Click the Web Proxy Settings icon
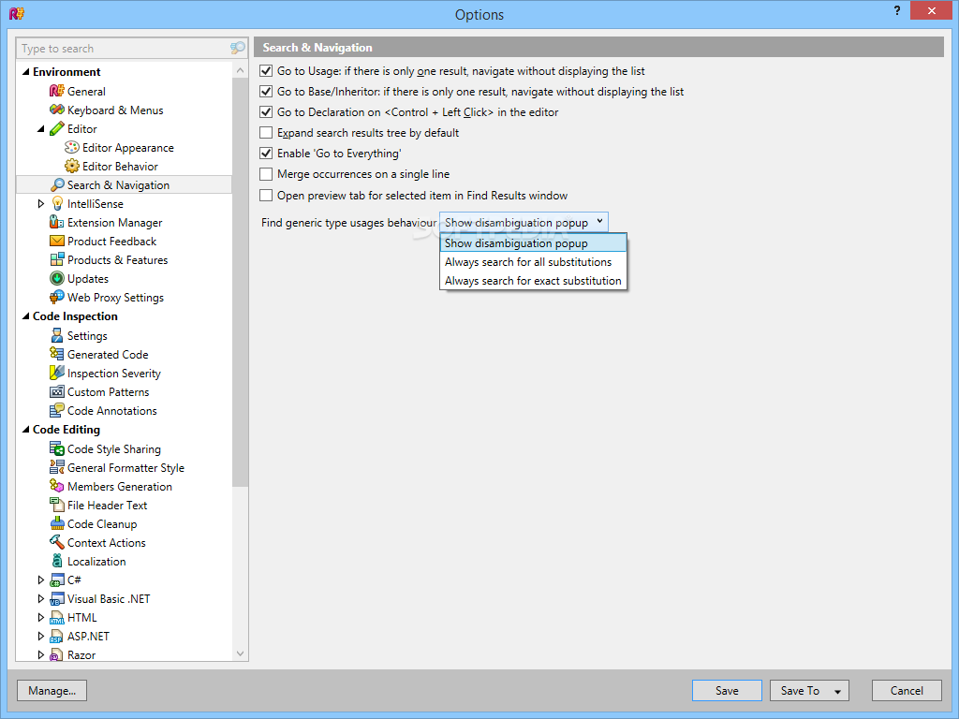 click(56, 297)
